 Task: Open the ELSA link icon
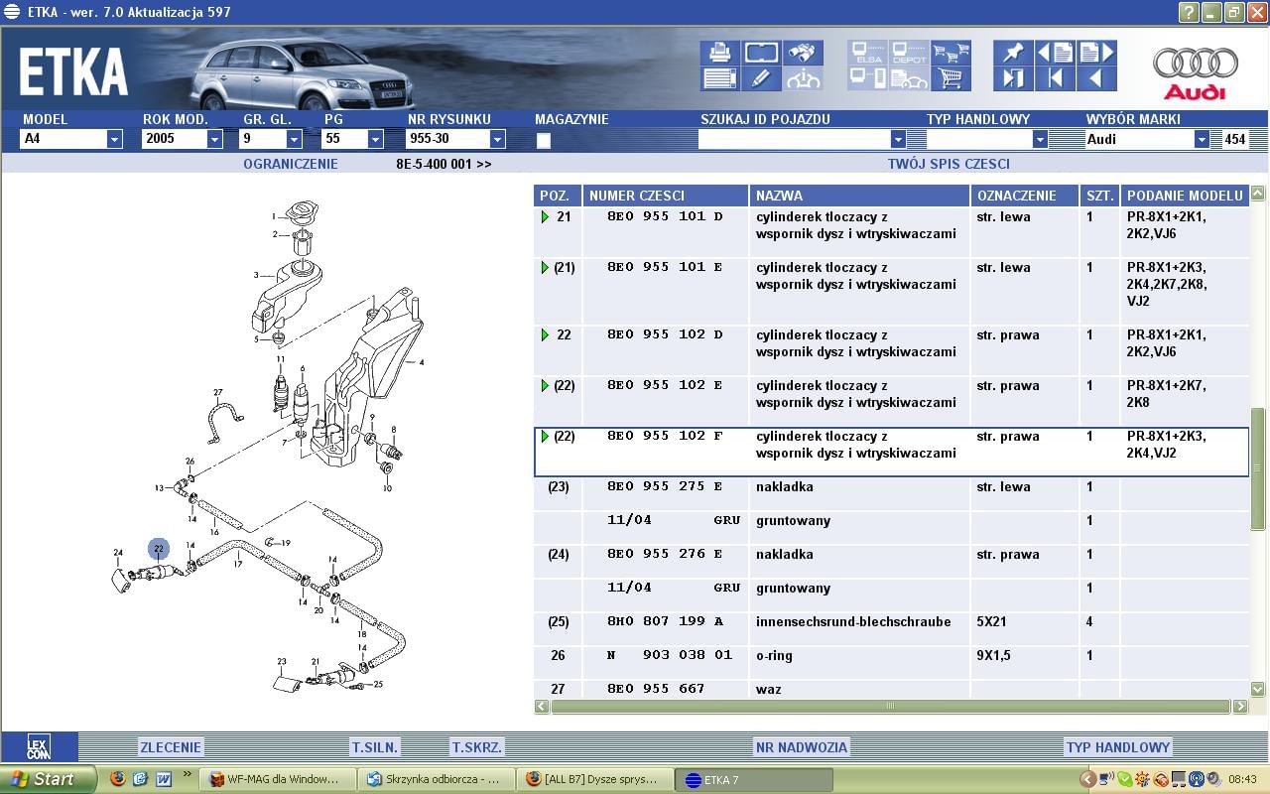pos(868,53)
